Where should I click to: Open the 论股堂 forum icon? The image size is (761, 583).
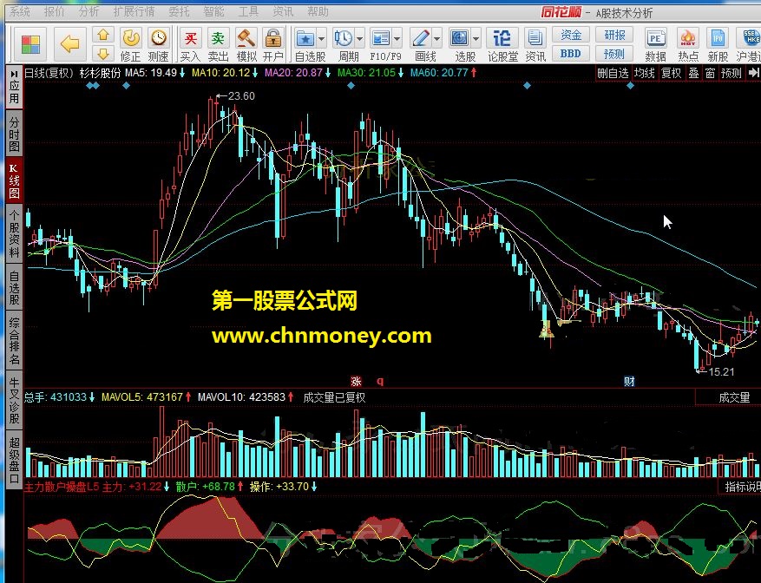pyautogui.click(x=502, y=45)
